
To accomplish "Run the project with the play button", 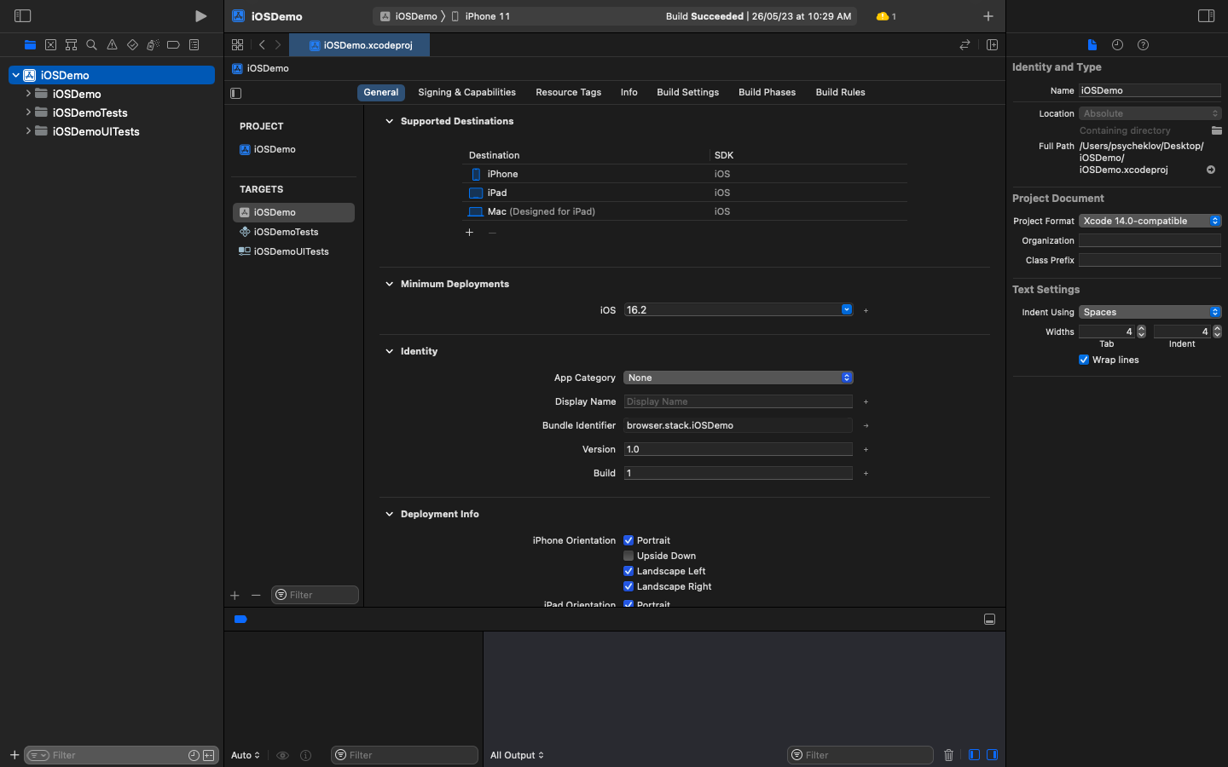I will pyautogui.click(x=200, y=15).
